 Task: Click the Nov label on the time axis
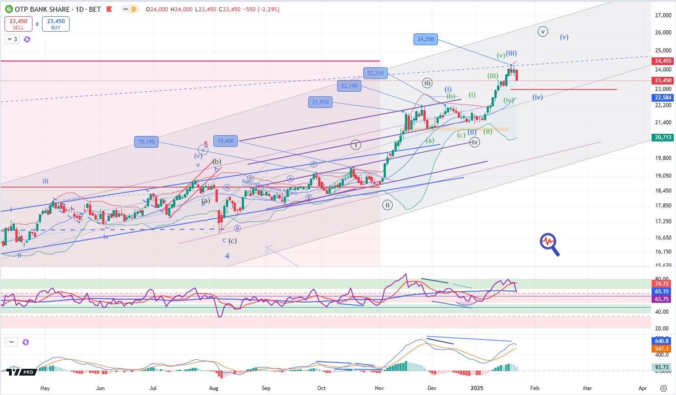[380, 388]
